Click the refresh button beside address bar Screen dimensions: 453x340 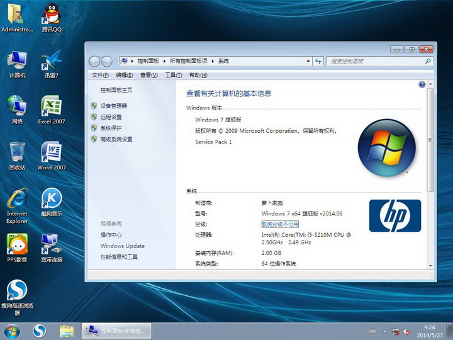coord(318,61)
